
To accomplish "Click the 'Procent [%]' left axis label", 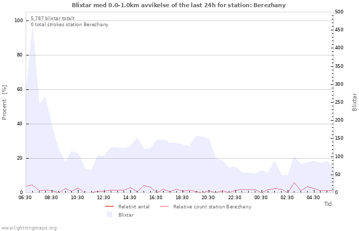I will tap(5, 103).
